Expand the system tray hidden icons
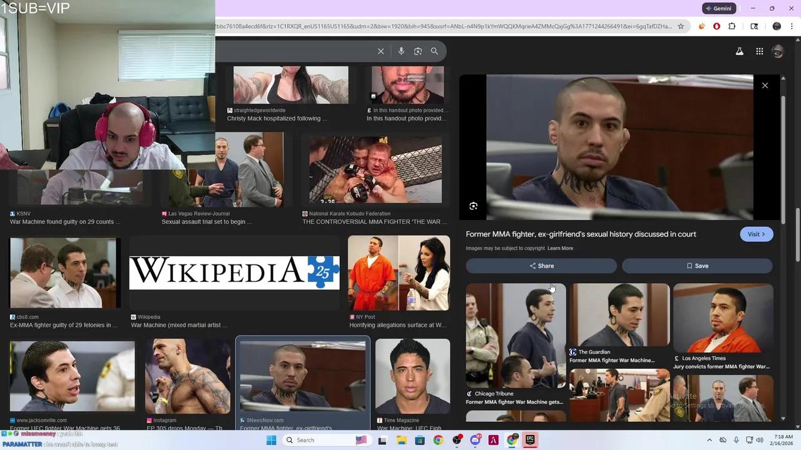 click(x=709, y=440)
